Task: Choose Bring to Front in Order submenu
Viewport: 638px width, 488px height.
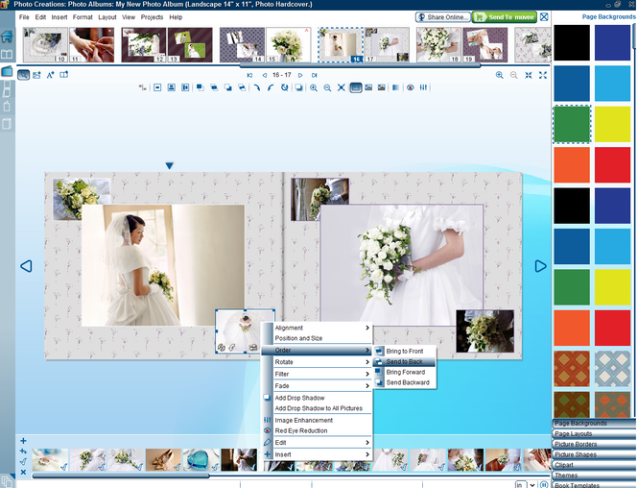Action: point(405,352)
